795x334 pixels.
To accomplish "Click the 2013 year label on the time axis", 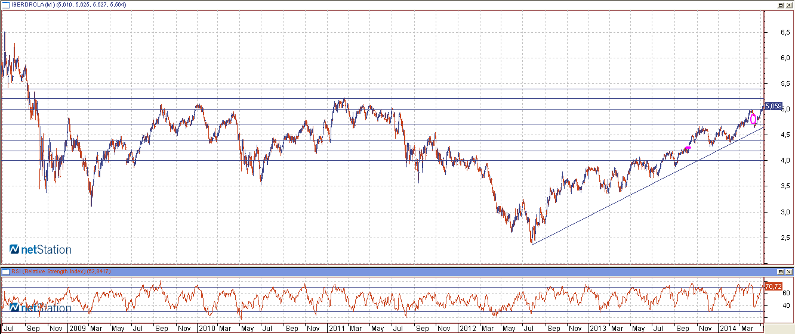I will (x=597, y=328).
